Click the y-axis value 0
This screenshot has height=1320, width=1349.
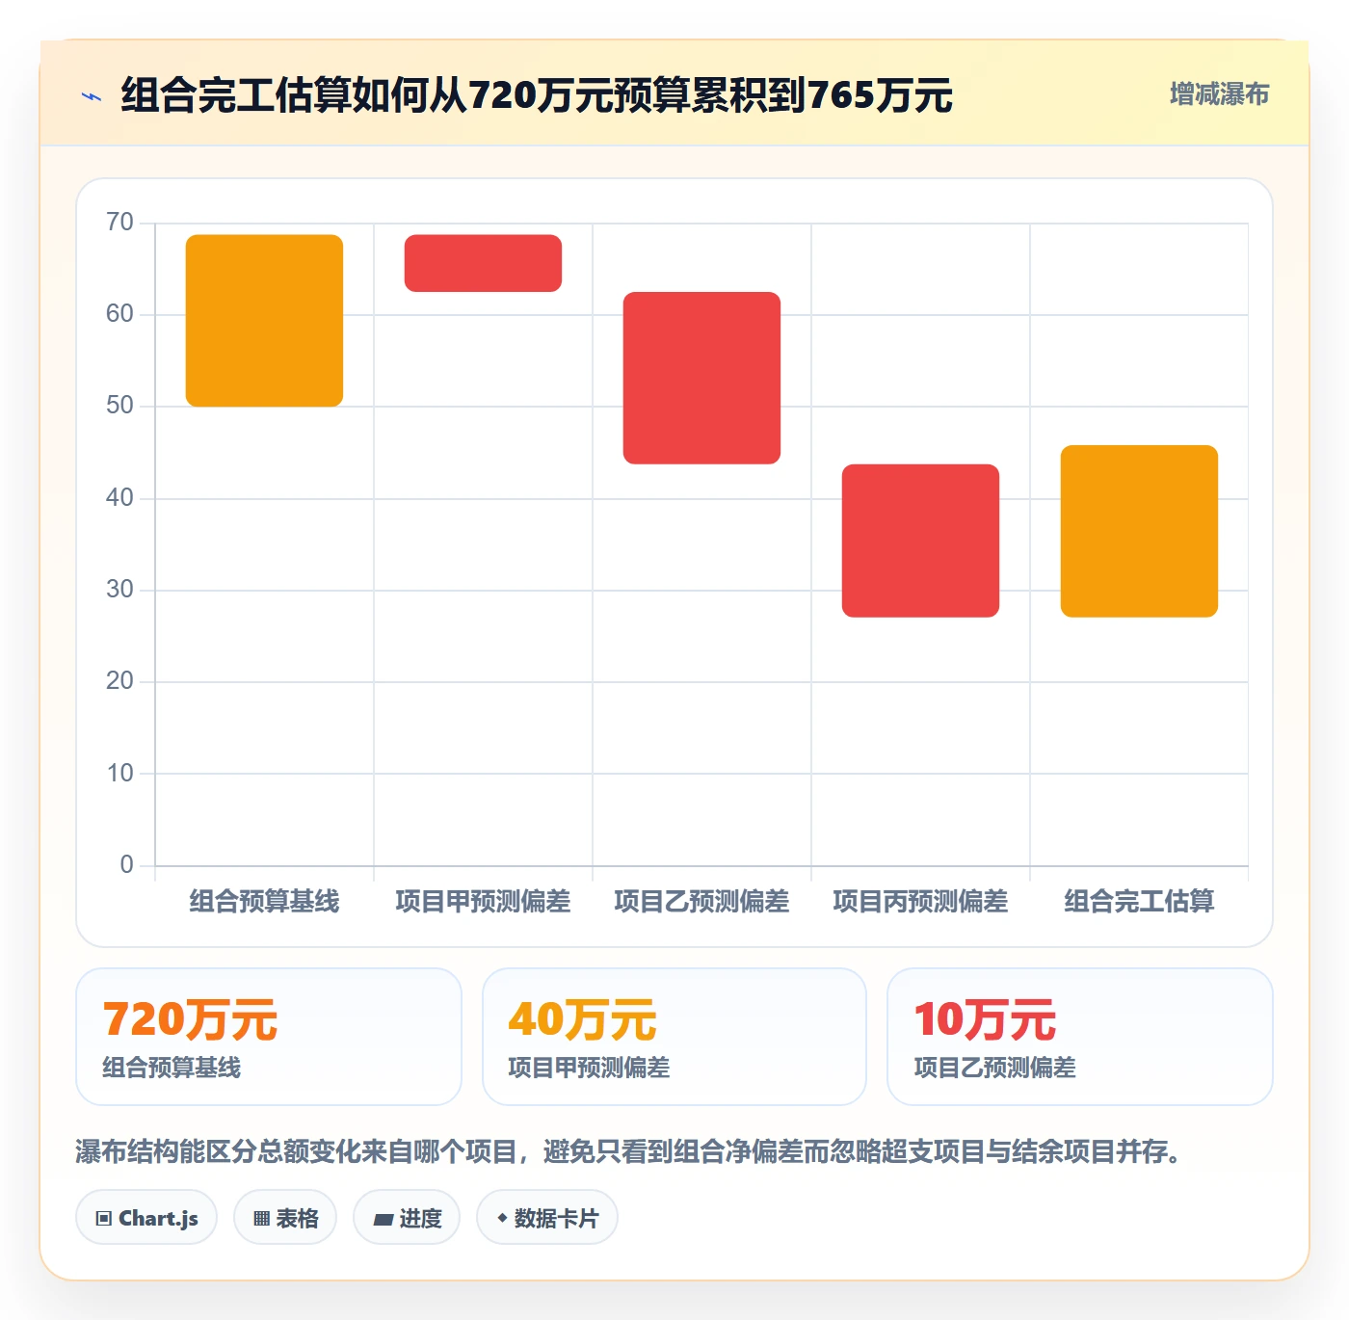pos(126,865)
